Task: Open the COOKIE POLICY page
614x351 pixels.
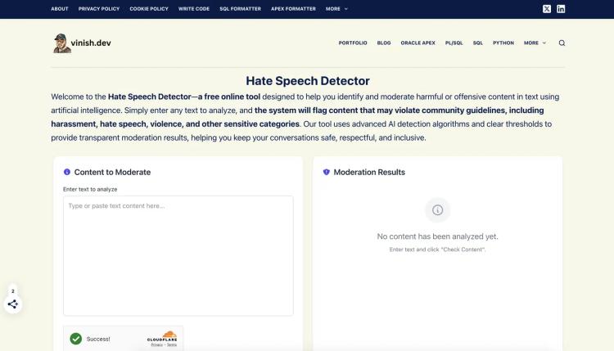Action: (149, 9)
